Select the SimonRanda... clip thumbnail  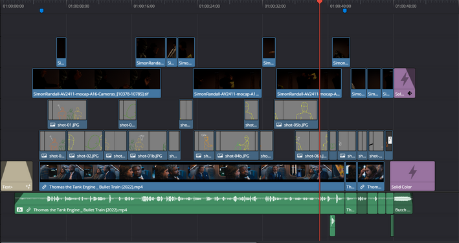[150, 48]
